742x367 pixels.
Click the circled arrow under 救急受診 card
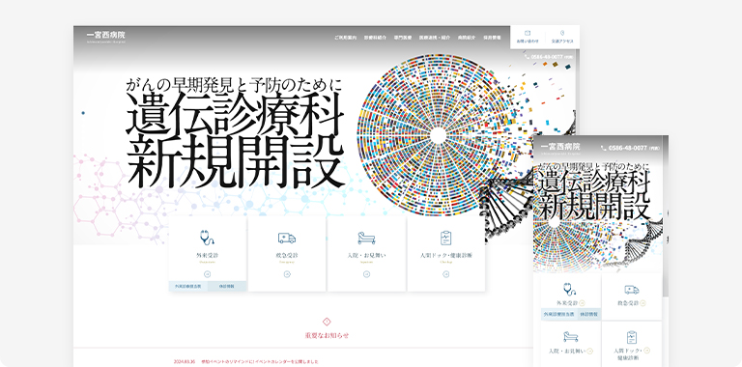(287, 274)
